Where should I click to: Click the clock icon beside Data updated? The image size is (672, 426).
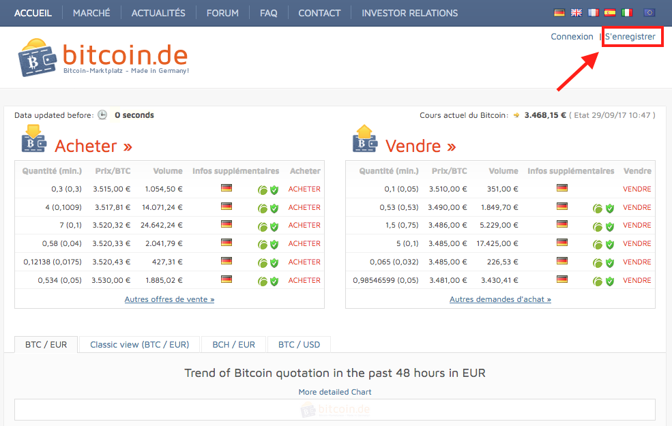tap(102, 115)
